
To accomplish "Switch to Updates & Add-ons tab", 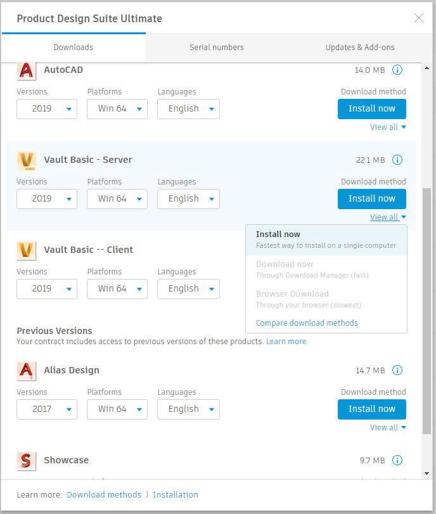I will tap(359, 48).
